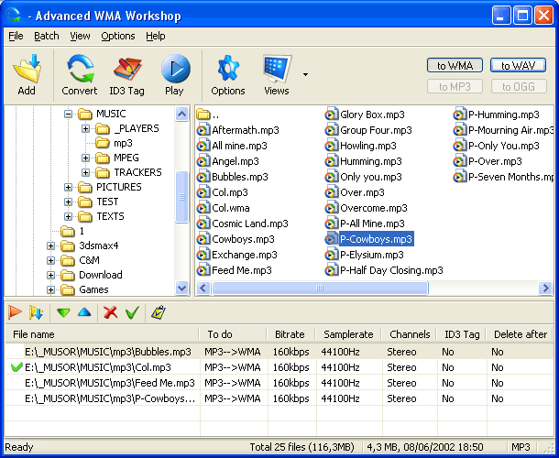
Task: Open the Options gear icon
Action: (x=228, y=69)
